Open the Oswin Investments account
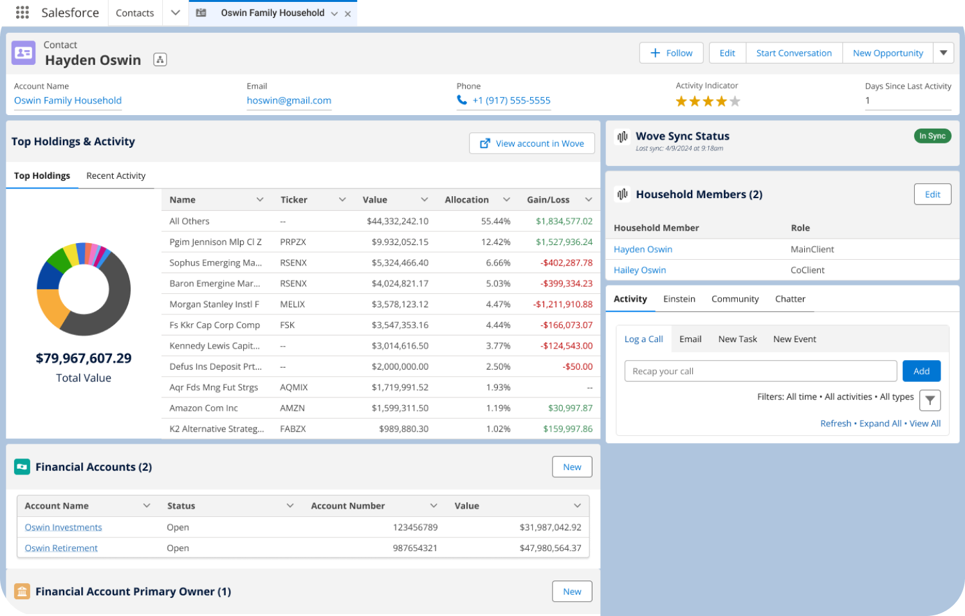 pyautogui.click(x=63, y=527)
